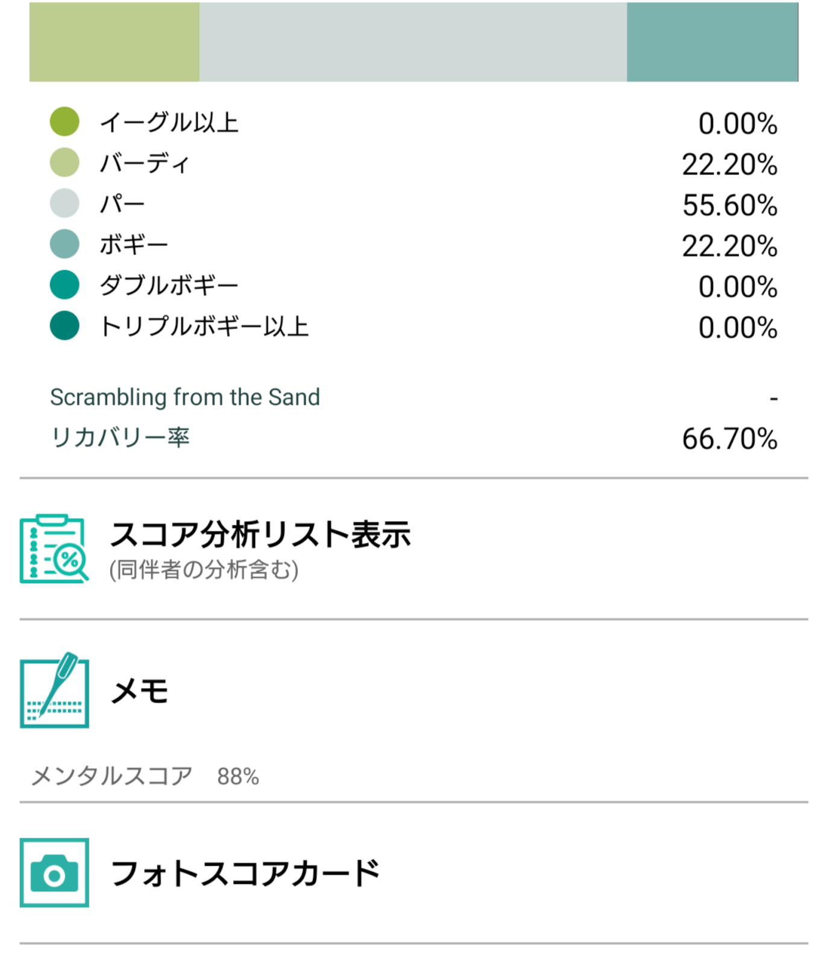
Task: Tap the par segment of the score bar
Action: 413,42
